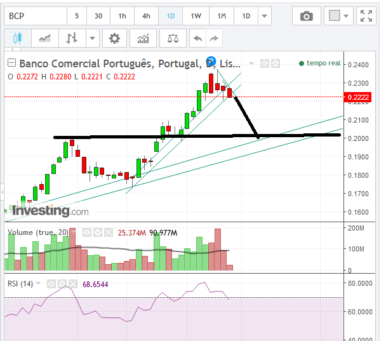Open Volume indicator settings
The image size is (386, 341).
pos(98,232)
